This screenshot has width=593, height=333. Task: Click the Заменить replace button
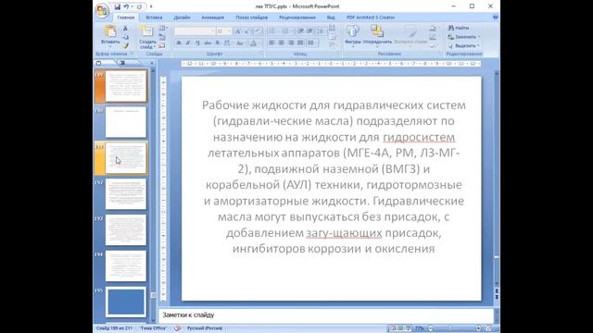coord(463,37)
